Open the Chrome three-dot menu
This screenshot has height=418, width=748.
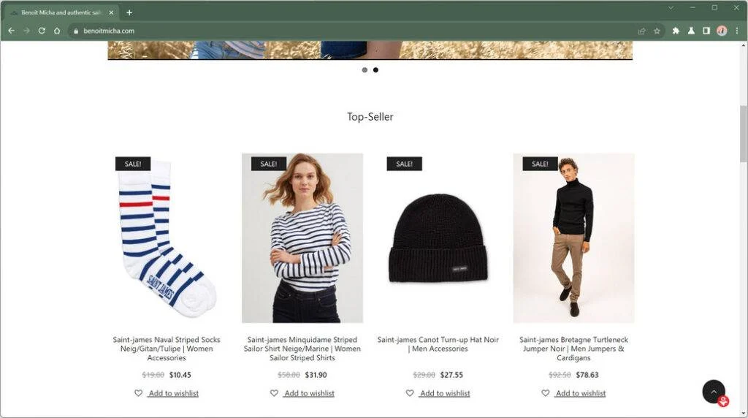coord(737,31)
